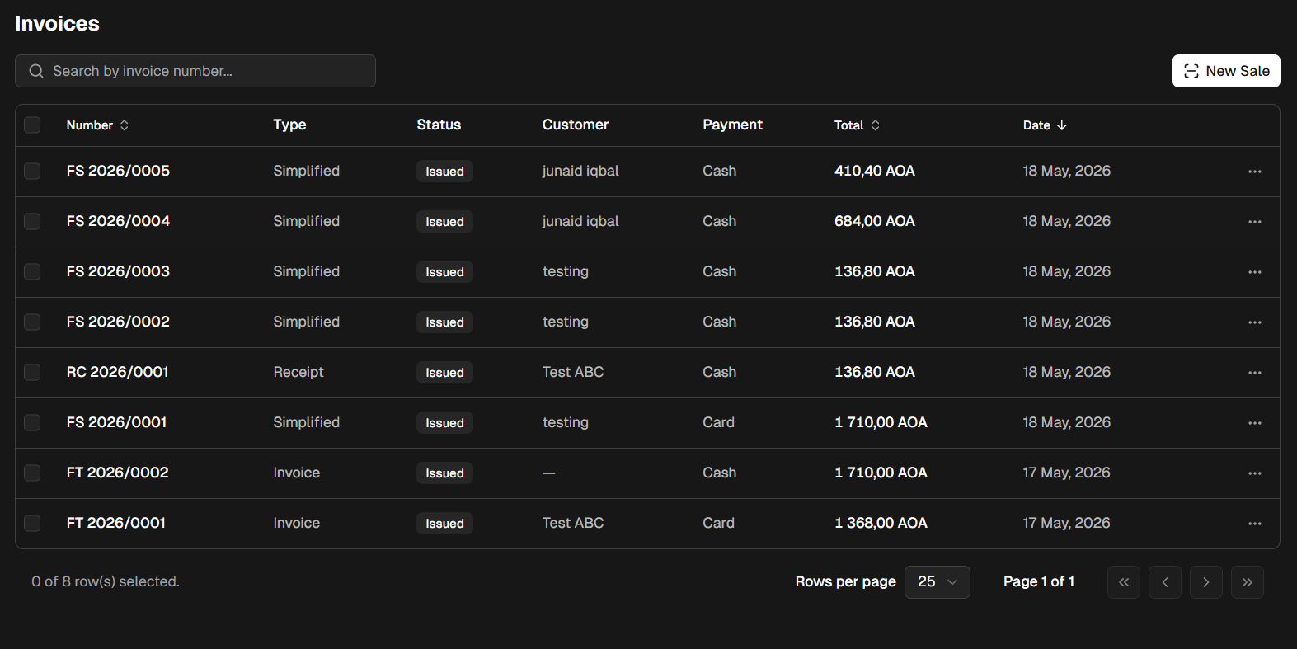Viewport: 1297px width, 649px height.
Task: Click the 1 368,00 AOA total
Action: tap(881, 523)
